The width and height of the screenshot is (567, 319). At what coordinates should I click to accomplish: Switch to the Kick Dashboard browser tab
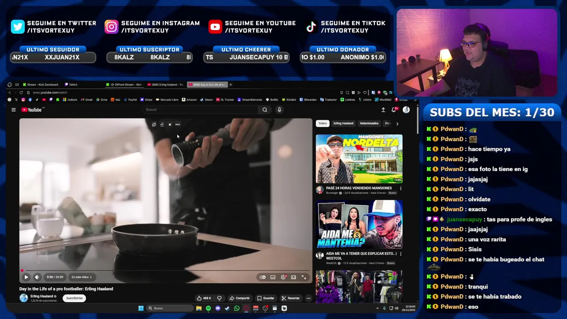click(x=40, y=85)
